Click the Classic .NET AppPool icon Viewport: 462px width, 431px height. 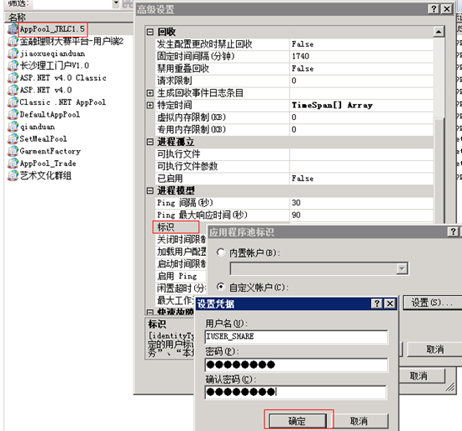tap(13, 103)
